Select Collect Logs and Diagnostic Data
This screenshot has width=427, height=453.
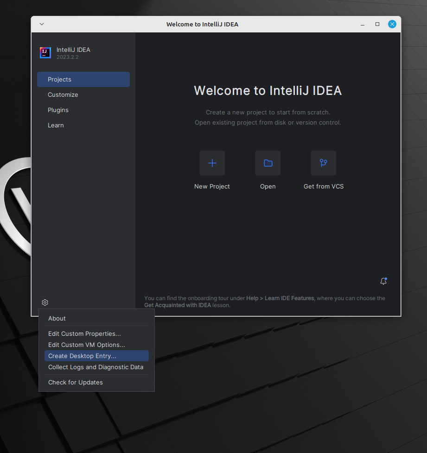96,367
